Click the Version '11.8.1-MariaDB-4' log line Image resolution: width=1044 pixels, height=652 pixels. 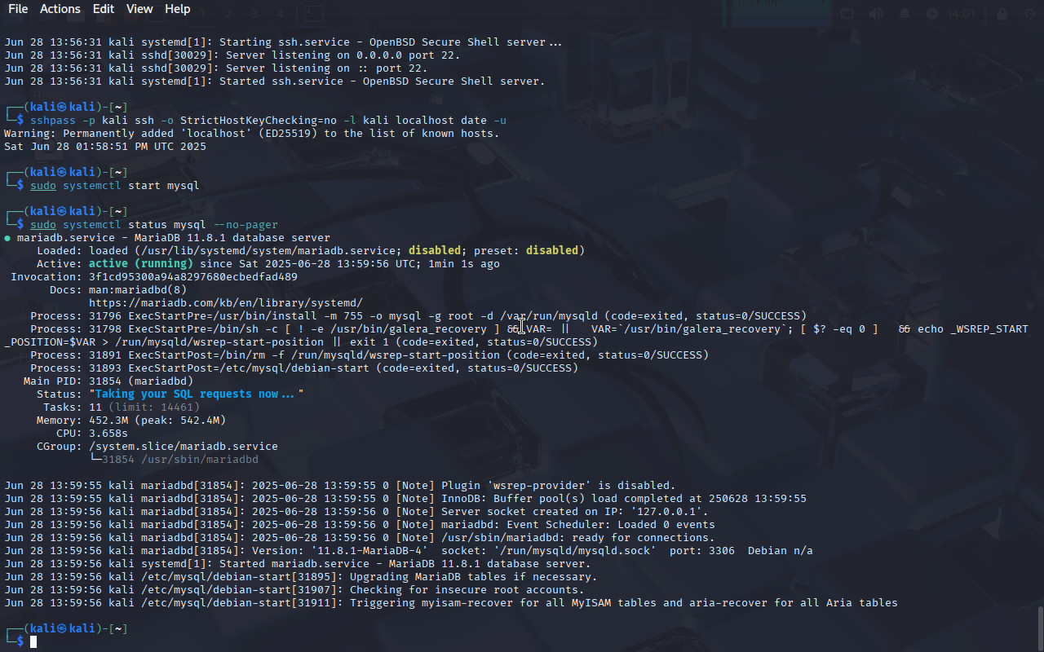coord(409,550)
